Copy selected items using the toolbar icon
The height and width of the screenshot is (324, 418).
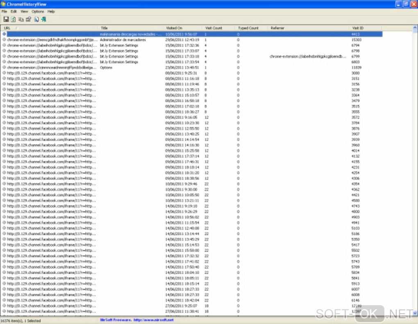(21, 19)
